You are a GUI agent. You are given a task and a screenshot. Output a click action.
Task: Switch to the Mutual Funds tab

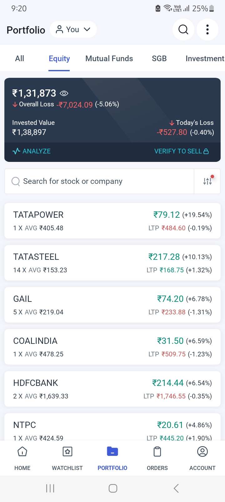pos(109,59)
